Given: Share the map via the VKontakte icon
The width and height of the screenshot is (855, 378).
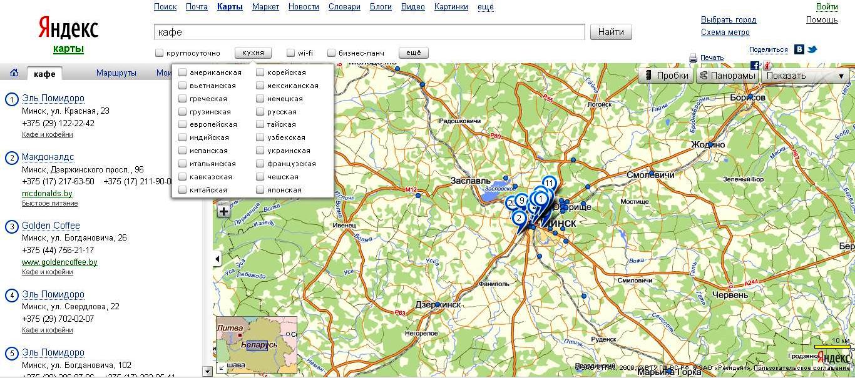Looking at the screenshot, I should [x=799, y=49].
